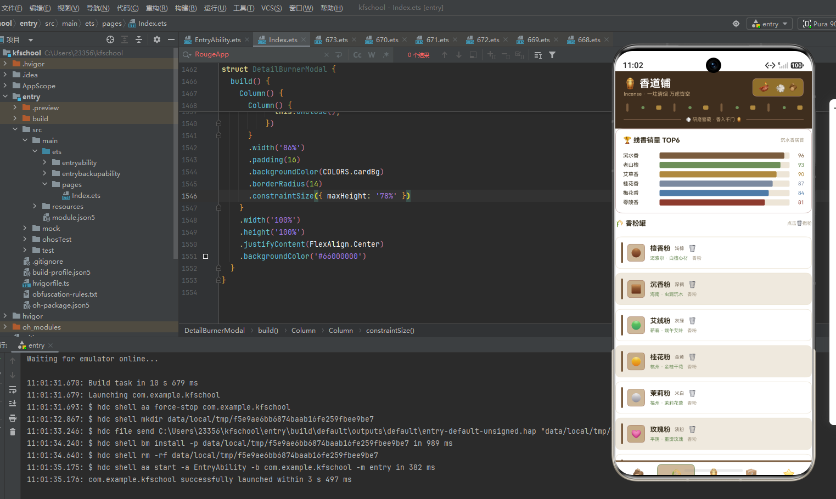Open search results in find window
Viewport: 836px width, 499px height.
(473, 55)
